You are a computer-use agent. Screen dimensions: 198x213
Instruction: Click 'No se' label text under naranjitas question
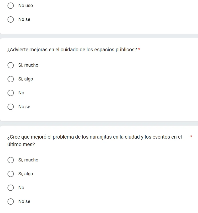24,201
